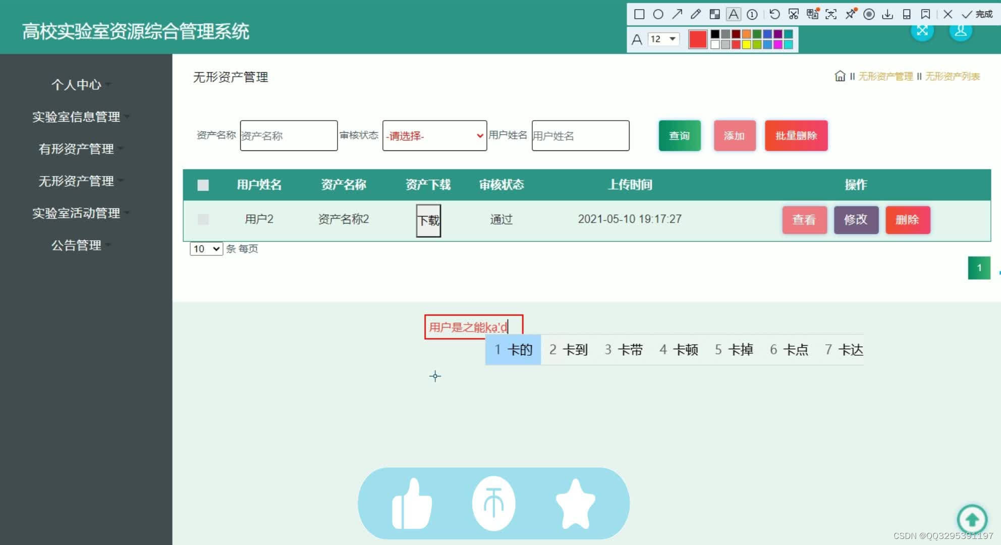Open the screenshot translate tool

[812, 14]
